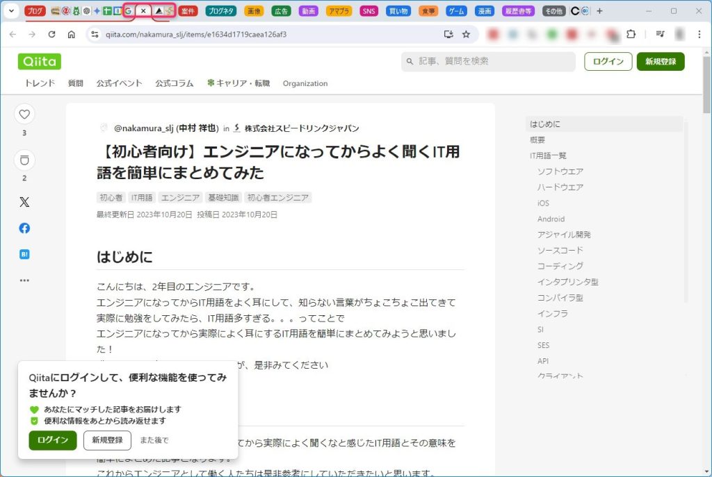Jump to IT用語一覧 in table of contents
Viewport: 712px width, 477px height.
[548, 156]
